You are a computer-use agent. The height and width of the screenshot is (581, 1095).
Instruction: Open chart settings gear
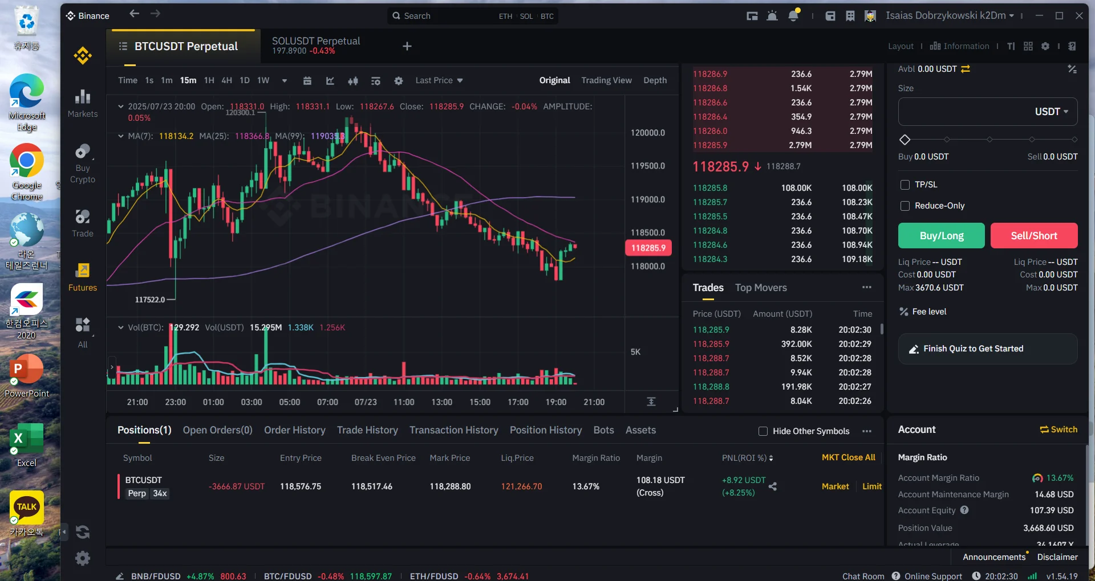(x=399, y=81)
